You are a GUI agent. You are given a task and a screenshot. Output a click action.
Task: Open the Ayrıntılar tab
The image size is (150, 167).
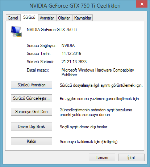click(47, 18)
